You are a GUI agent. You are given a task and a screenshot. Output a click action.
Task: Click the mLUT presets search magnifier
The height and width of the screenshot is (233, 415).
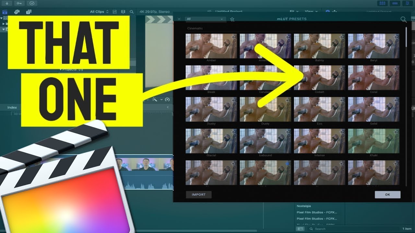point(404,19)
